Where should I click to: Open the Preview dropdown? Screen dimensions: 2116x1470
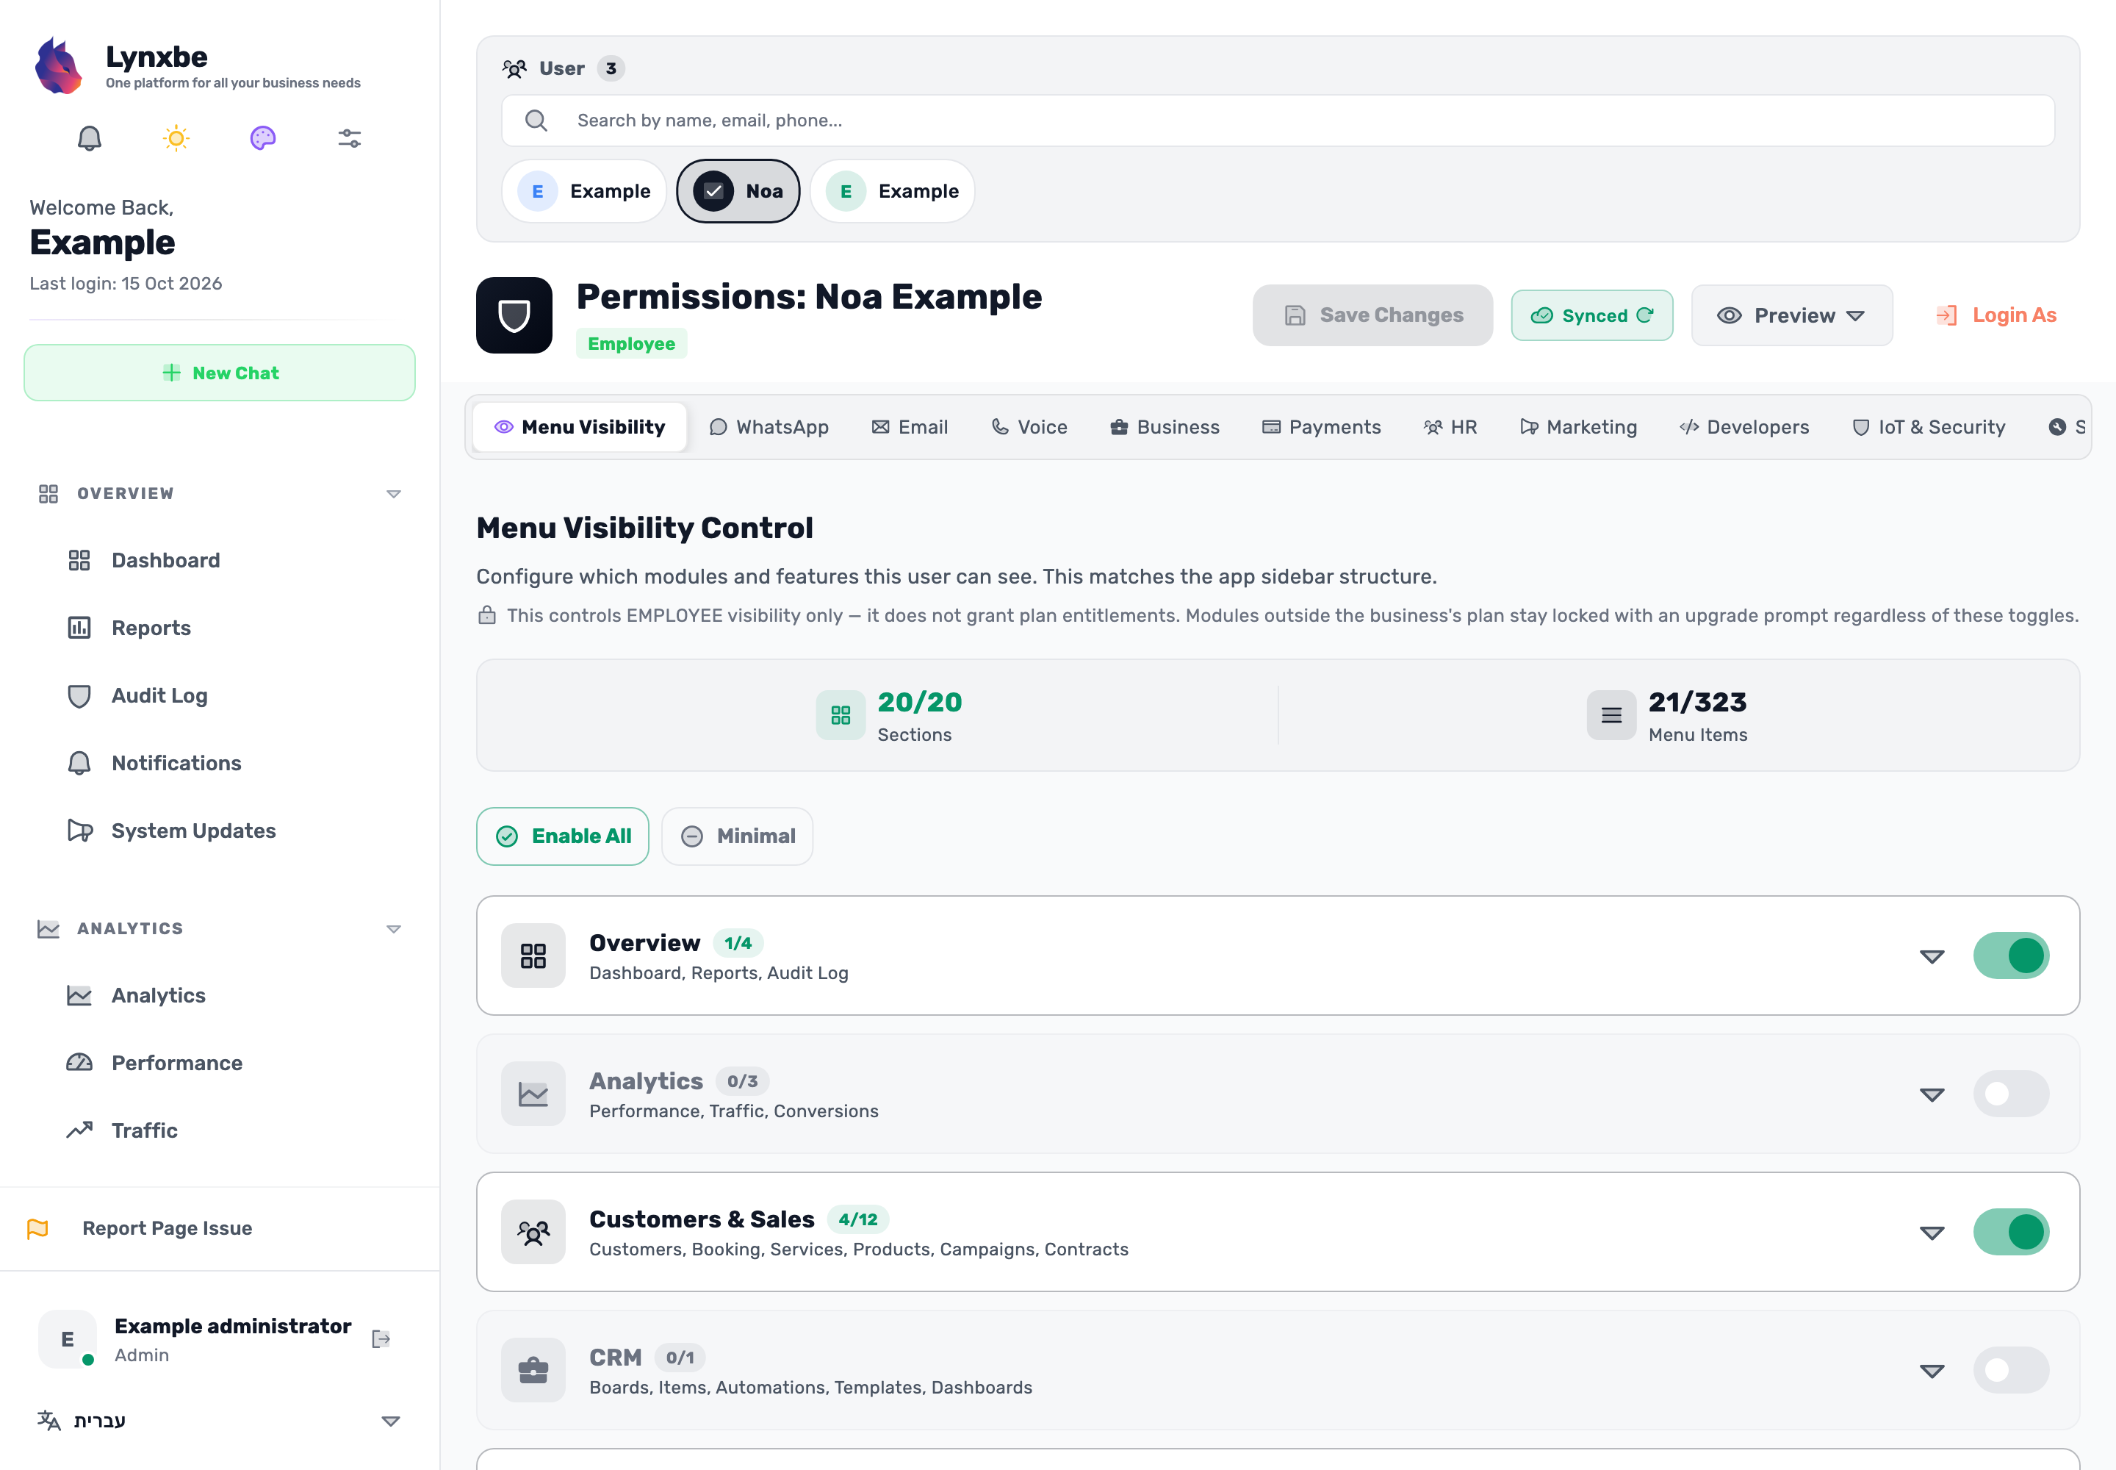(x=1791, y=315)
